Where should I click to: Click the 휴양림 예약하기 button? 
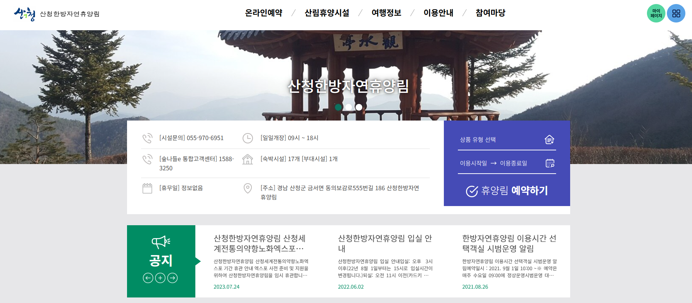pos(507,191)
